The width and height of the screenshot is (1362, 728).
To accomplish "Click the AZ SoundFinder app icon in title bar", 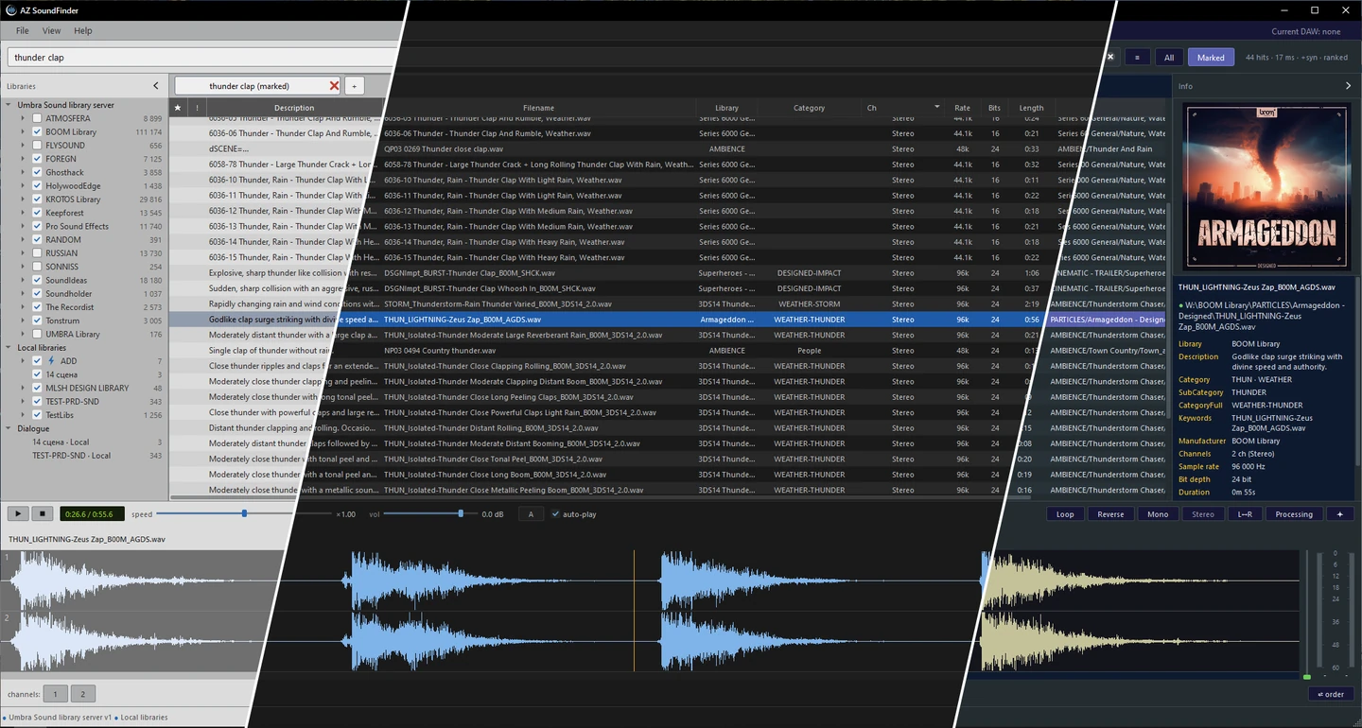I will [10, 9].
